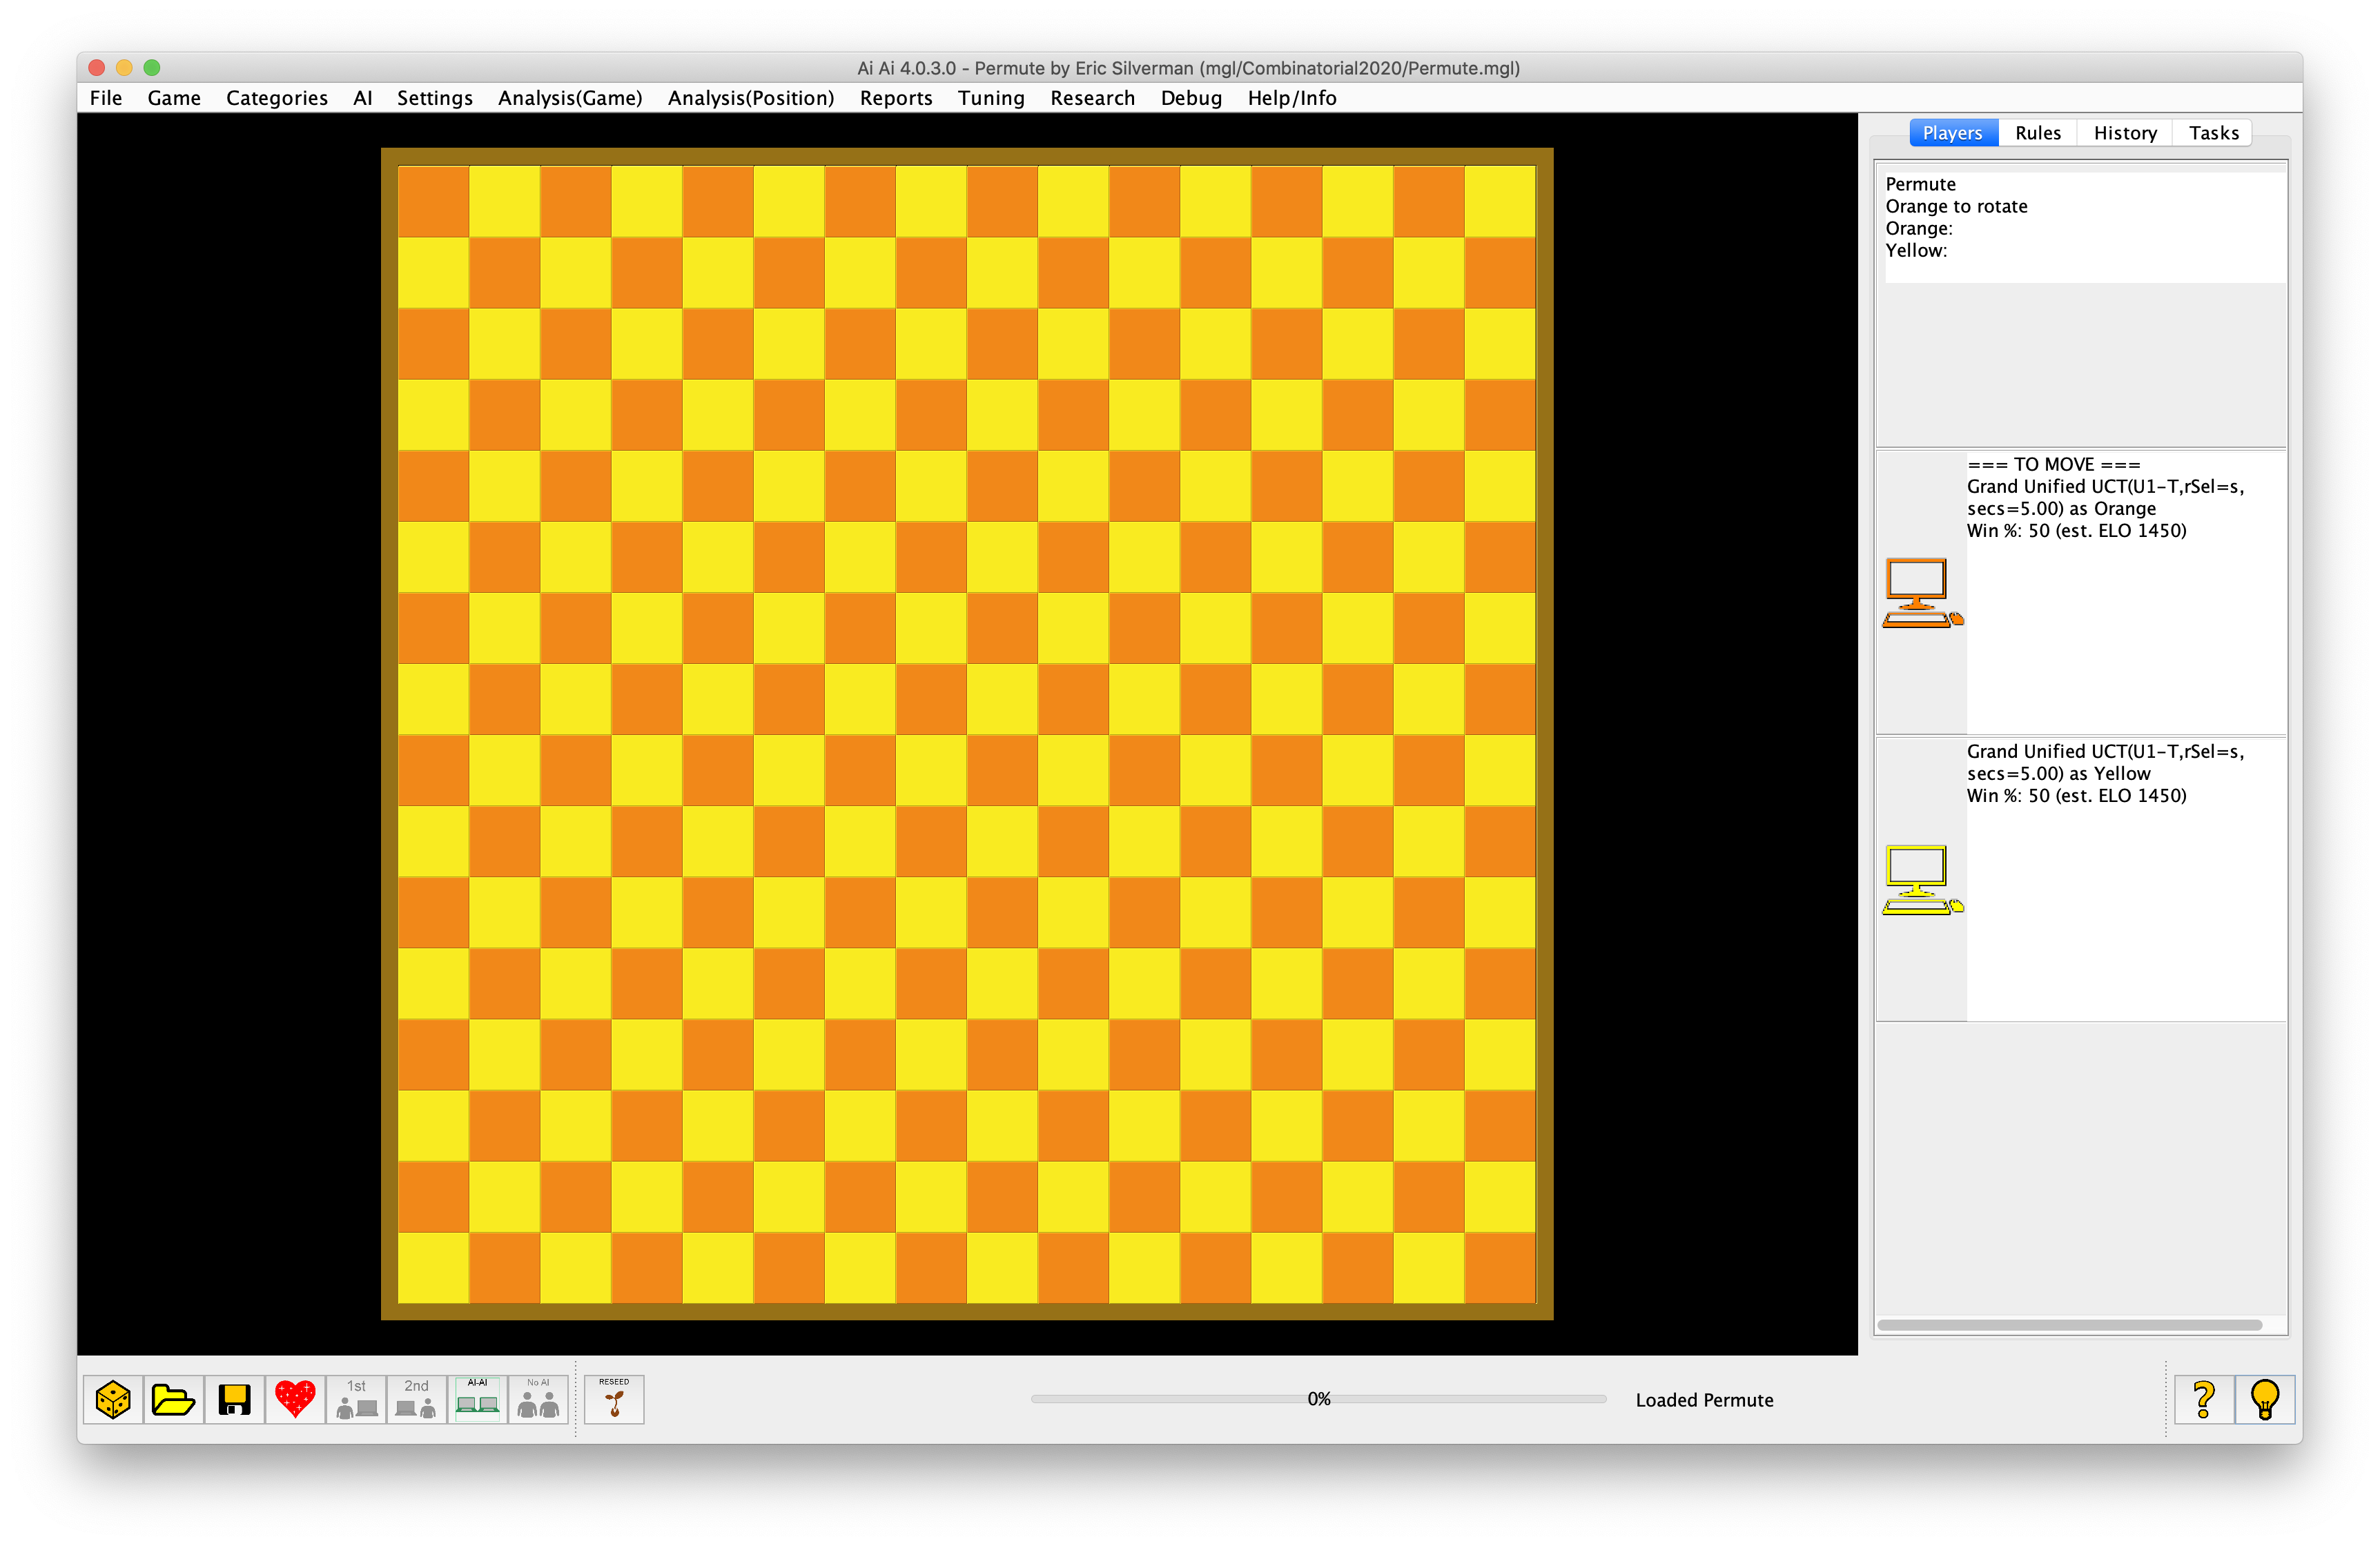This screenshot has height=1546, width=2380.
Task: Enable AI-AI play mode
Action: tap(478, 1400)
